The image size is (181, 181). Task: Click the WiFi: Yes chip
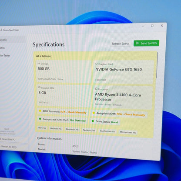(42, 128)
